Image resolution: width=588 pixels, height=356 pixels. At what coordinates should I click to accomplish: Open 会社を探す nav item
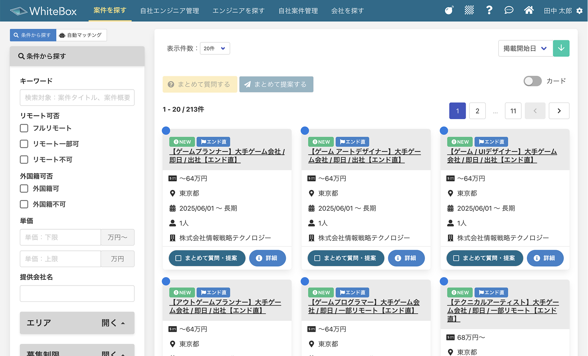click(348, 11)
